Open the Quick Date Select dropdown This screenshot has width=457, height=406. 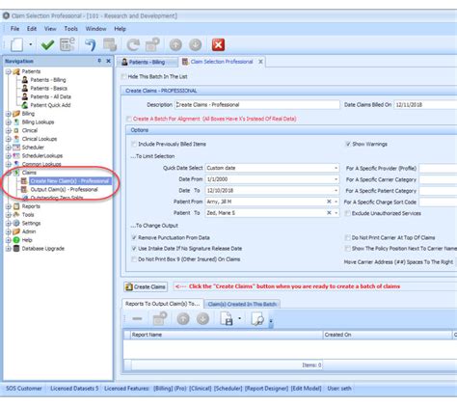pyautogui.click(x=336, y=168)
